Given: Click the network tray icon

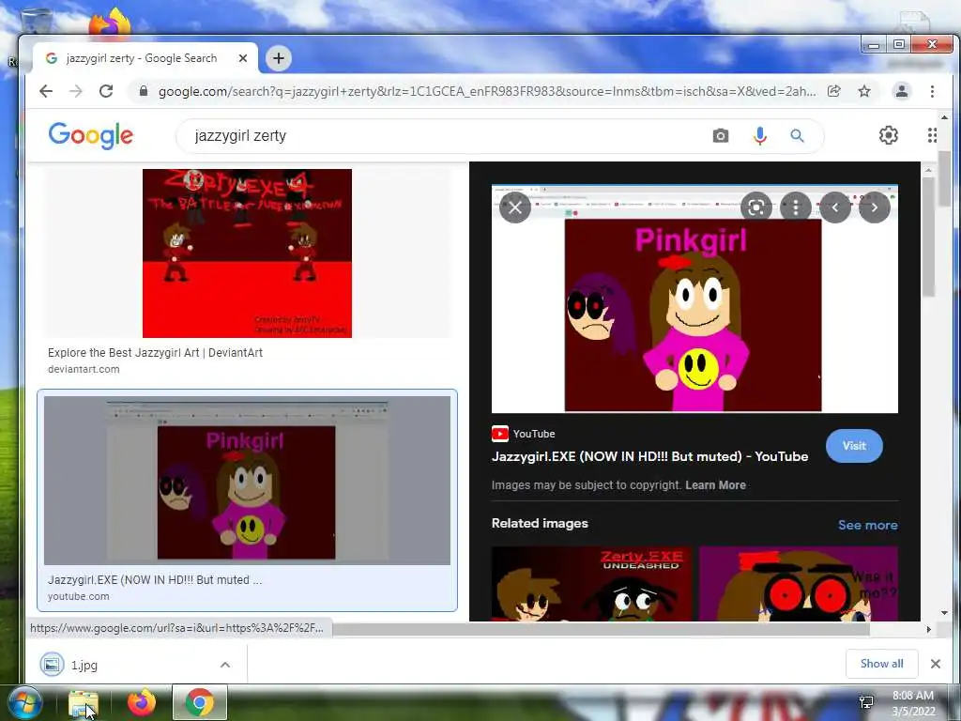Looking at the screenshot, I should [x=866, y=702].
